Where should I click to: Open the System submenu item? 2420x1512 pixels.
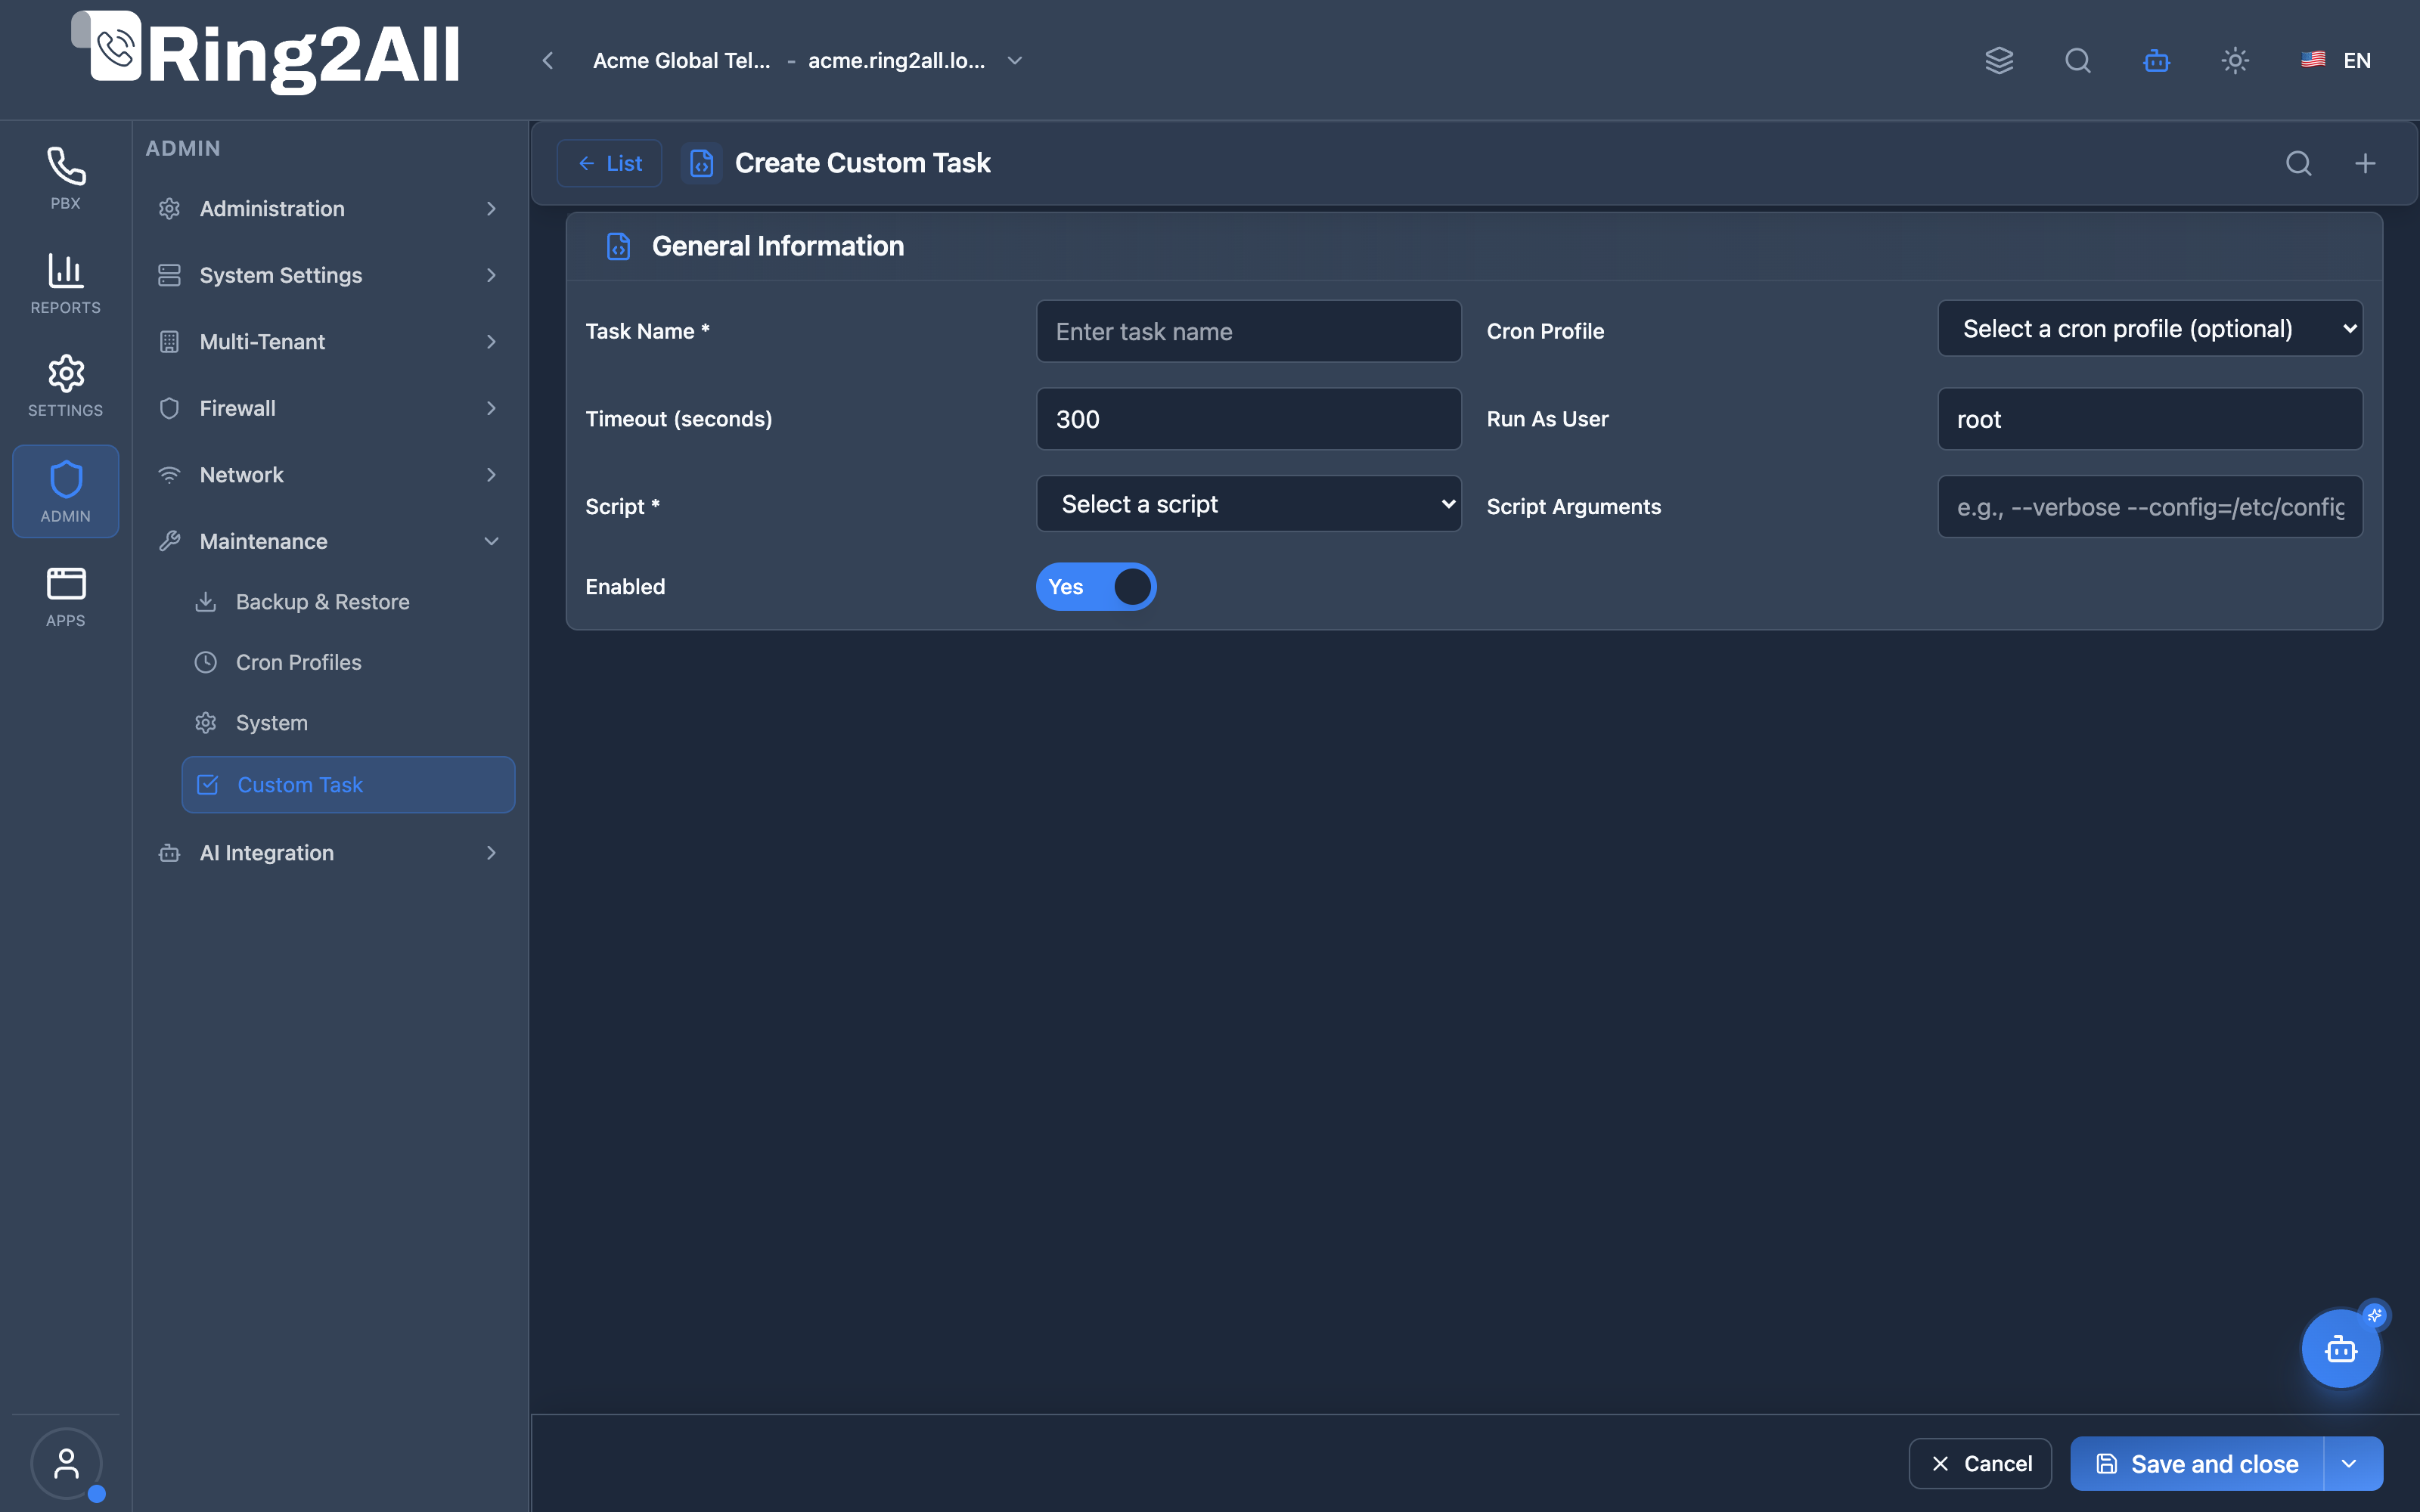tap(347, 722)
